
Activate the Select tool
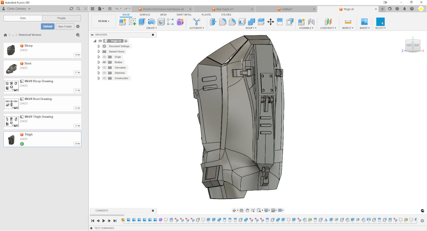[380, 22]
